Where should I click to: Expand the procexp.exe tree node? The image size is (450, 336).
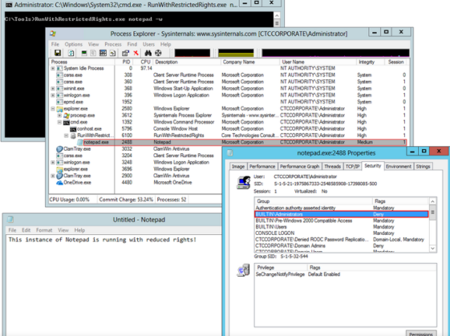point(59,115)
